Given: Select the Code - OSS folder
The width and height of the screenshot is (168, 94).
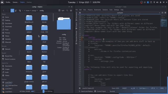Looking at the screenshot, I should point(44,29).
